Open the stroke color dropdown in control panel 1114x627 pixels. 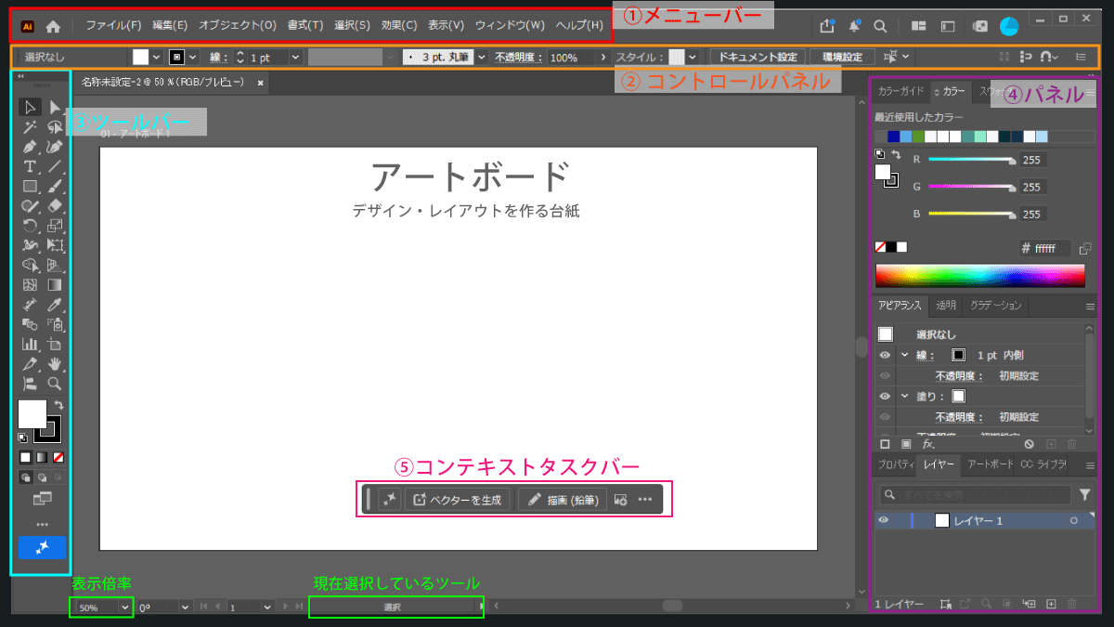click(x=192, y=58)
